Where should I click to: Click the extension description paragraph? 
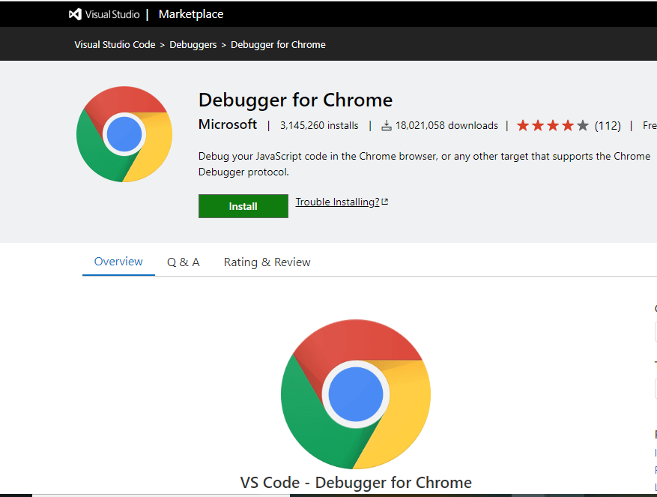(x=424, y=164)
